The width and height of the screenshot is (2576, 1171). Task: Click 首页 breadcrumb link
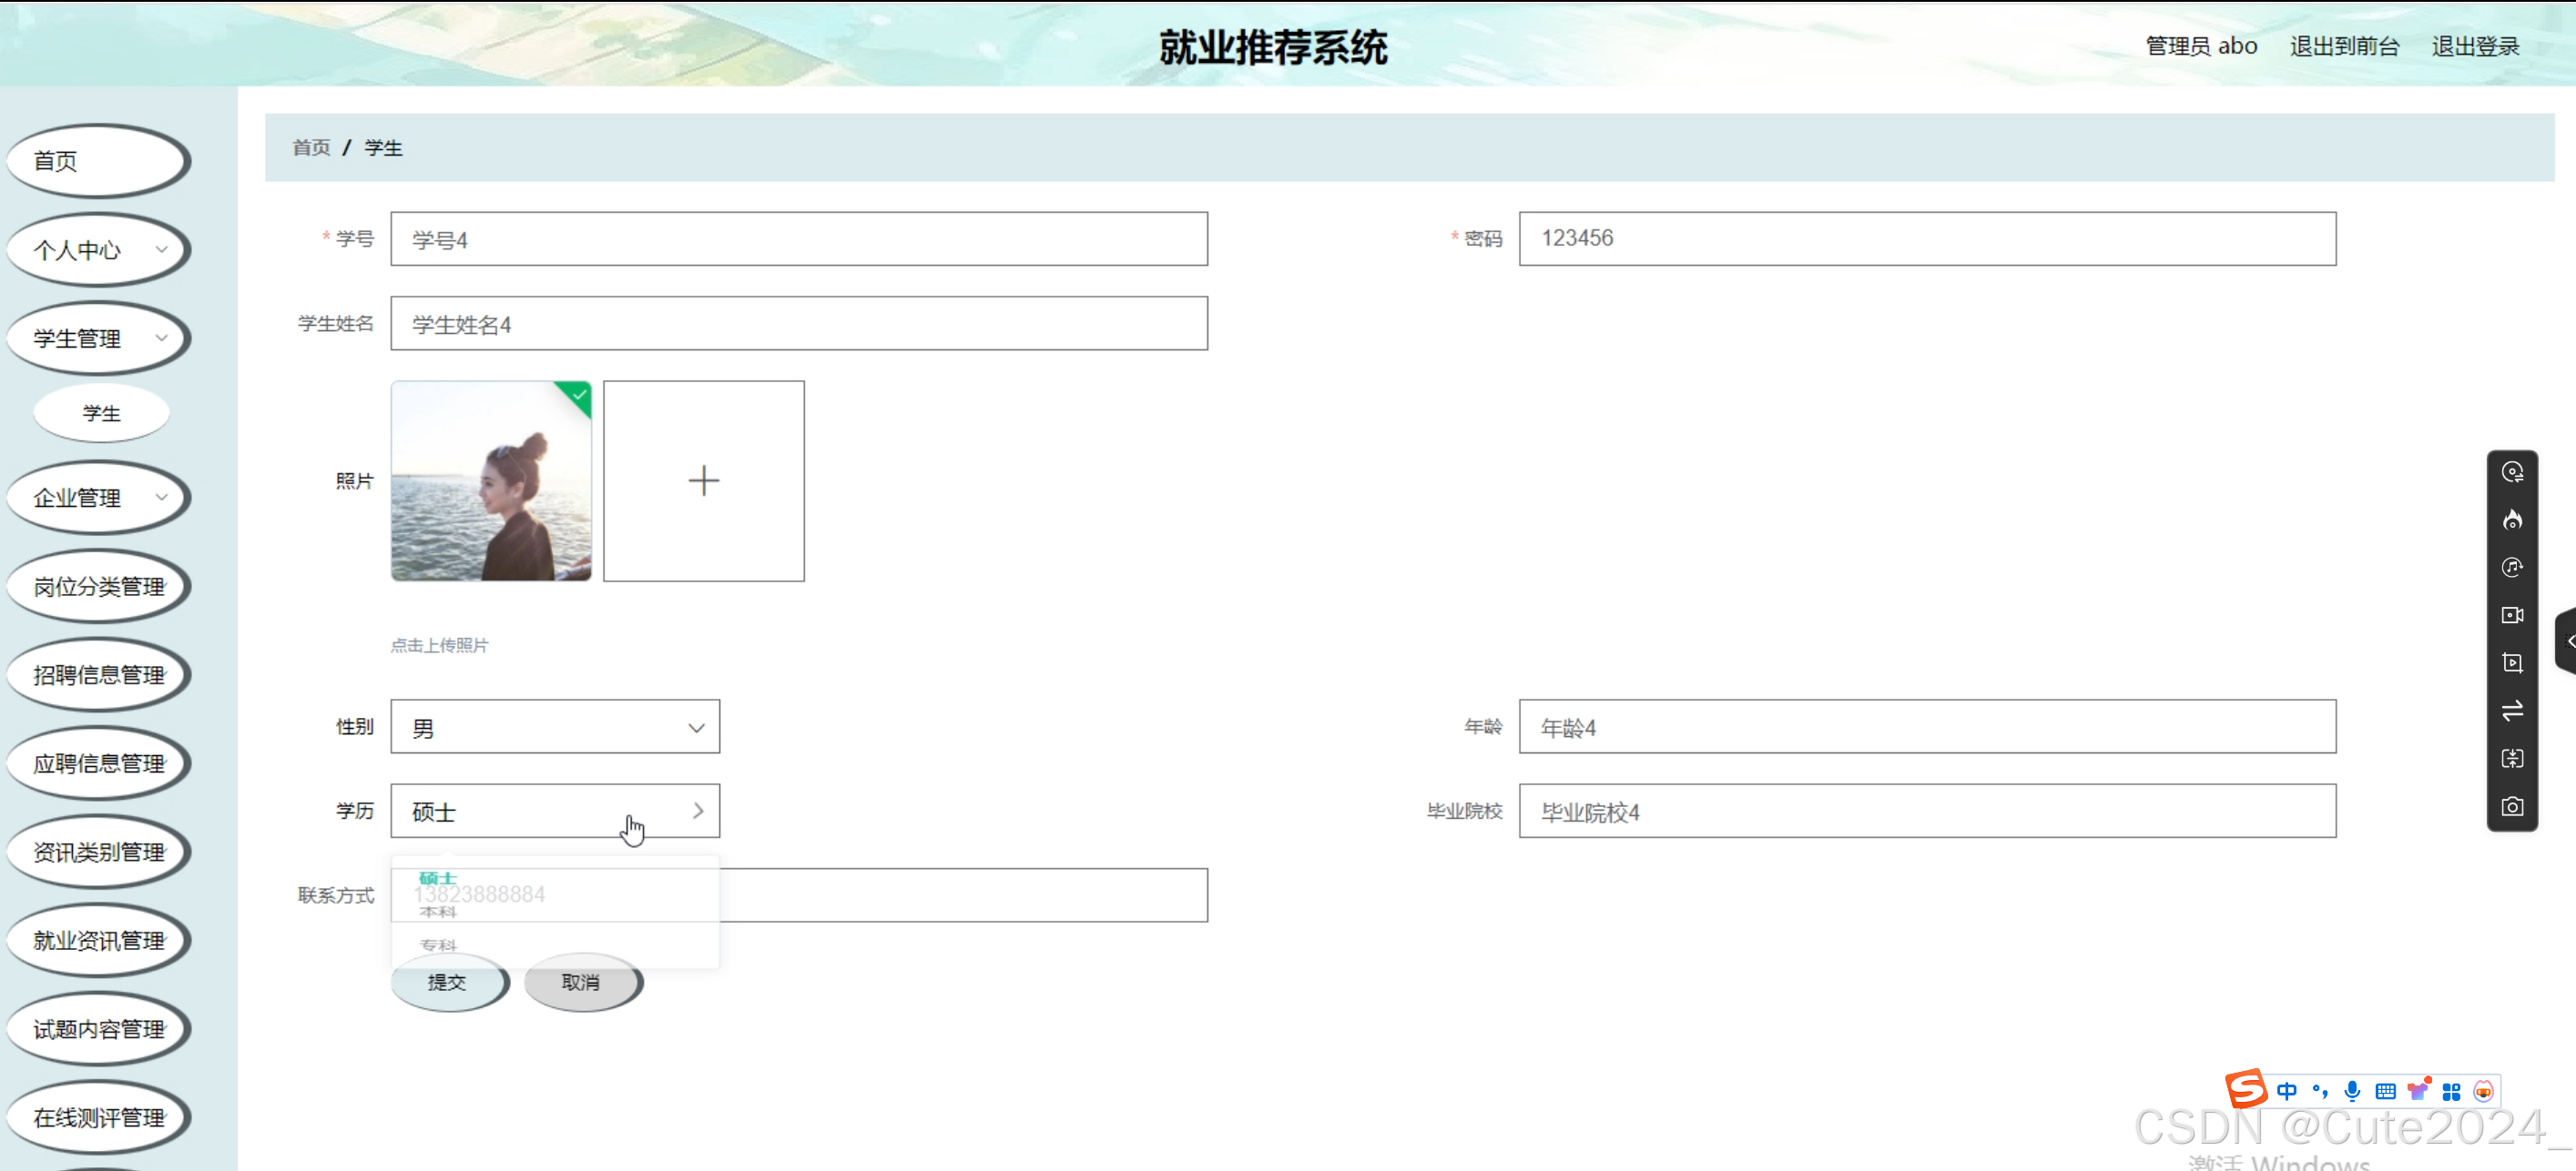point(311,148)
